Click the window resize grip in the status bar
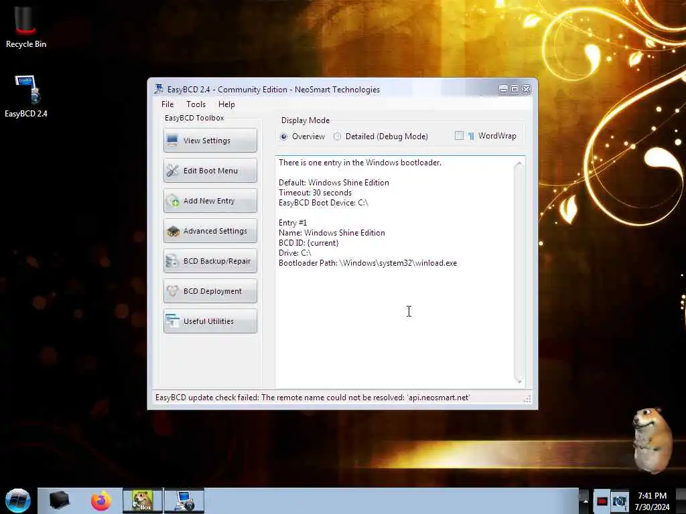 [528, 399]
